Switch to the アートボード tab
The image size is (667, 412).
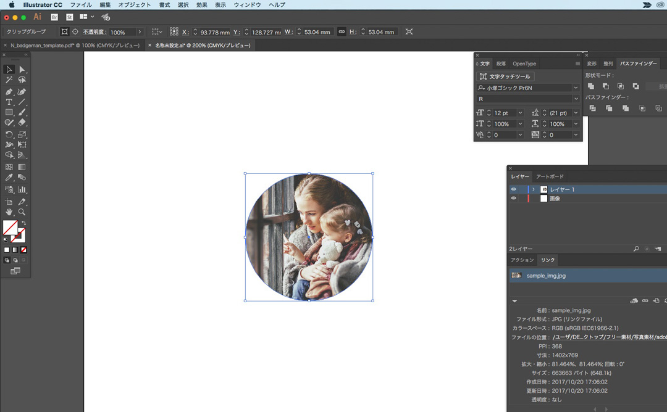[x=549, y=177]
